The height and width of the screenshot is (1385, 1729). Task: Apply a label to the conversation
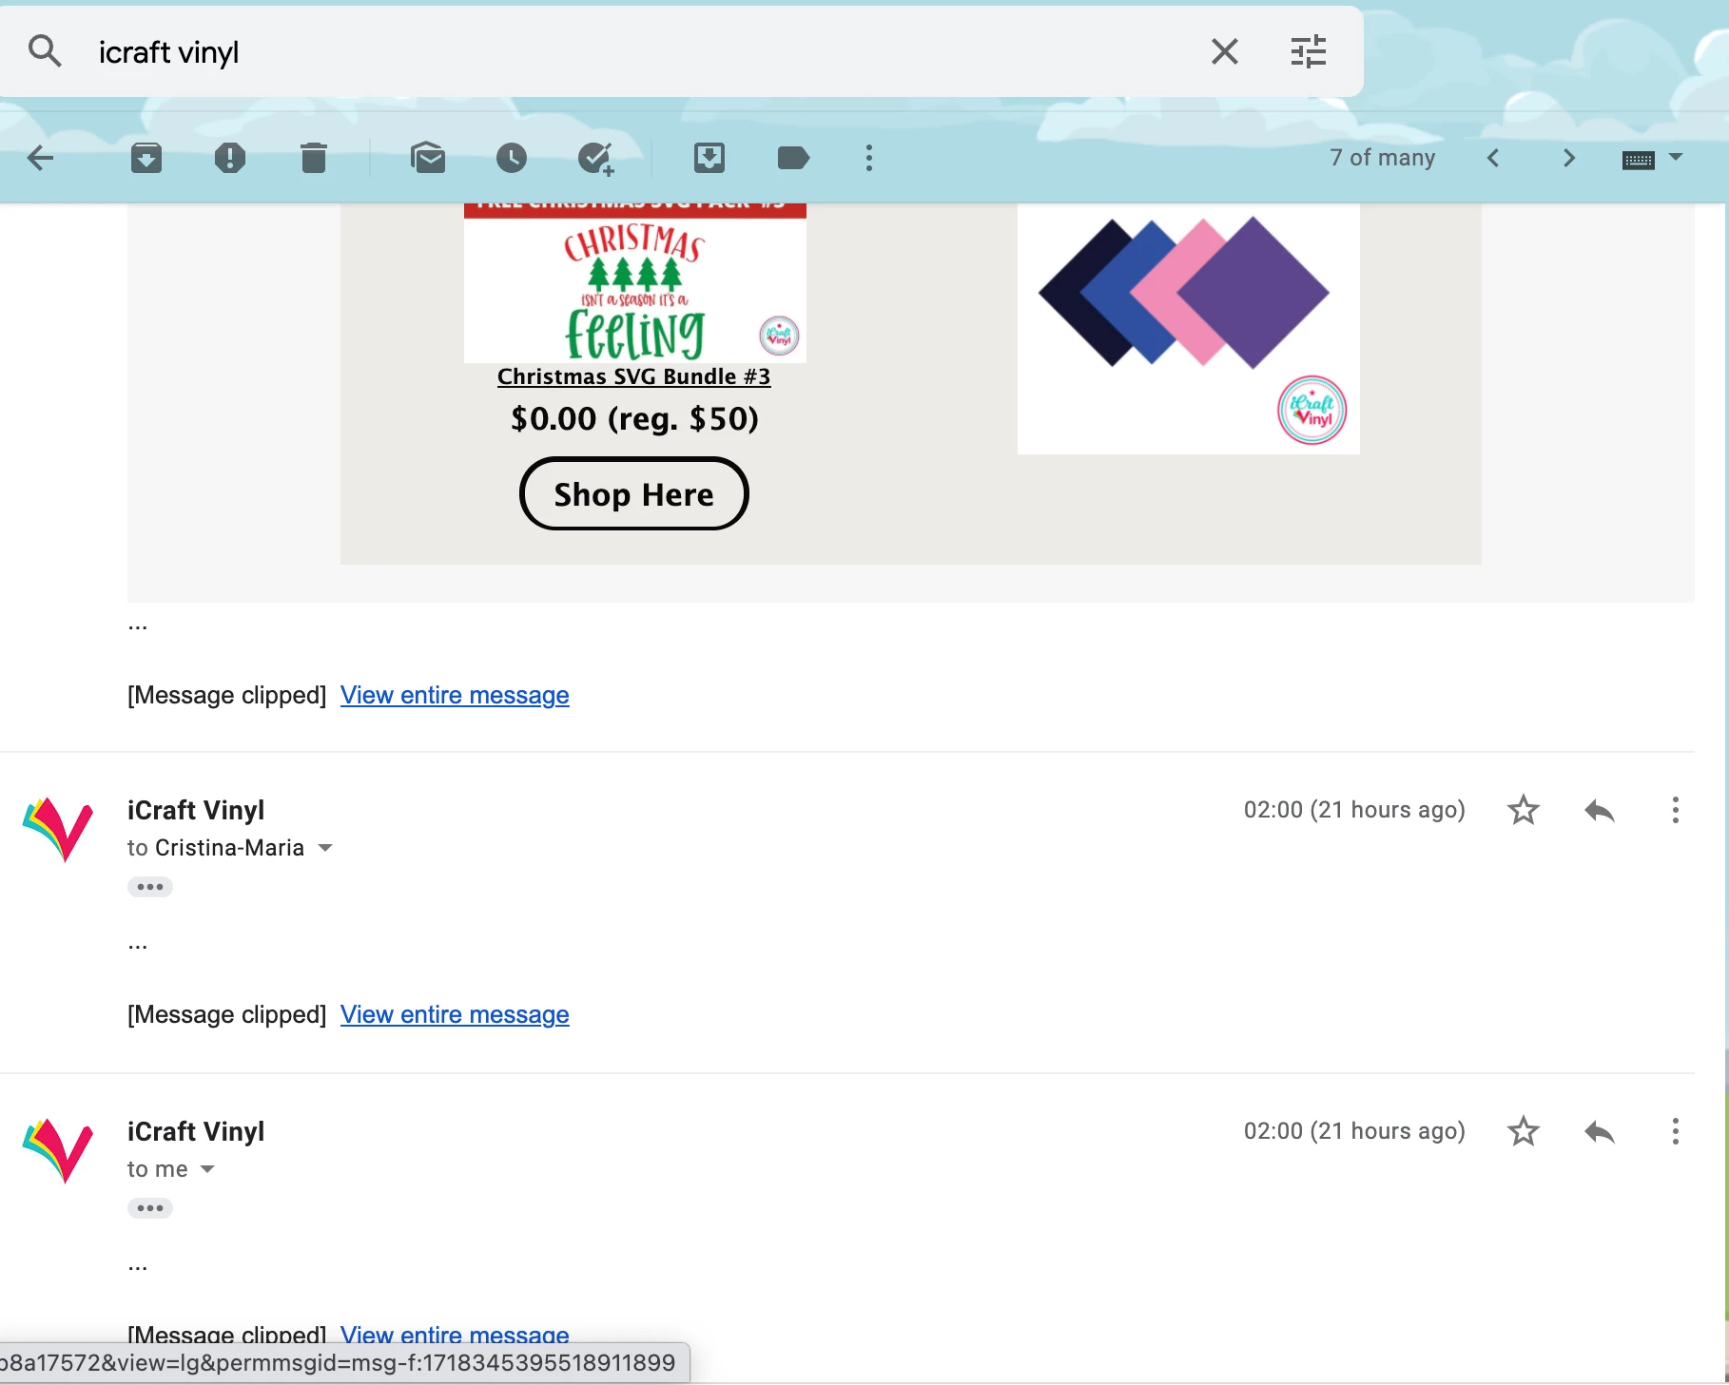[793, 158]
